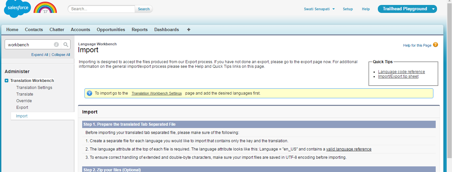
Task: Click the plus icon for all tabs
Action: pos(189,29)
